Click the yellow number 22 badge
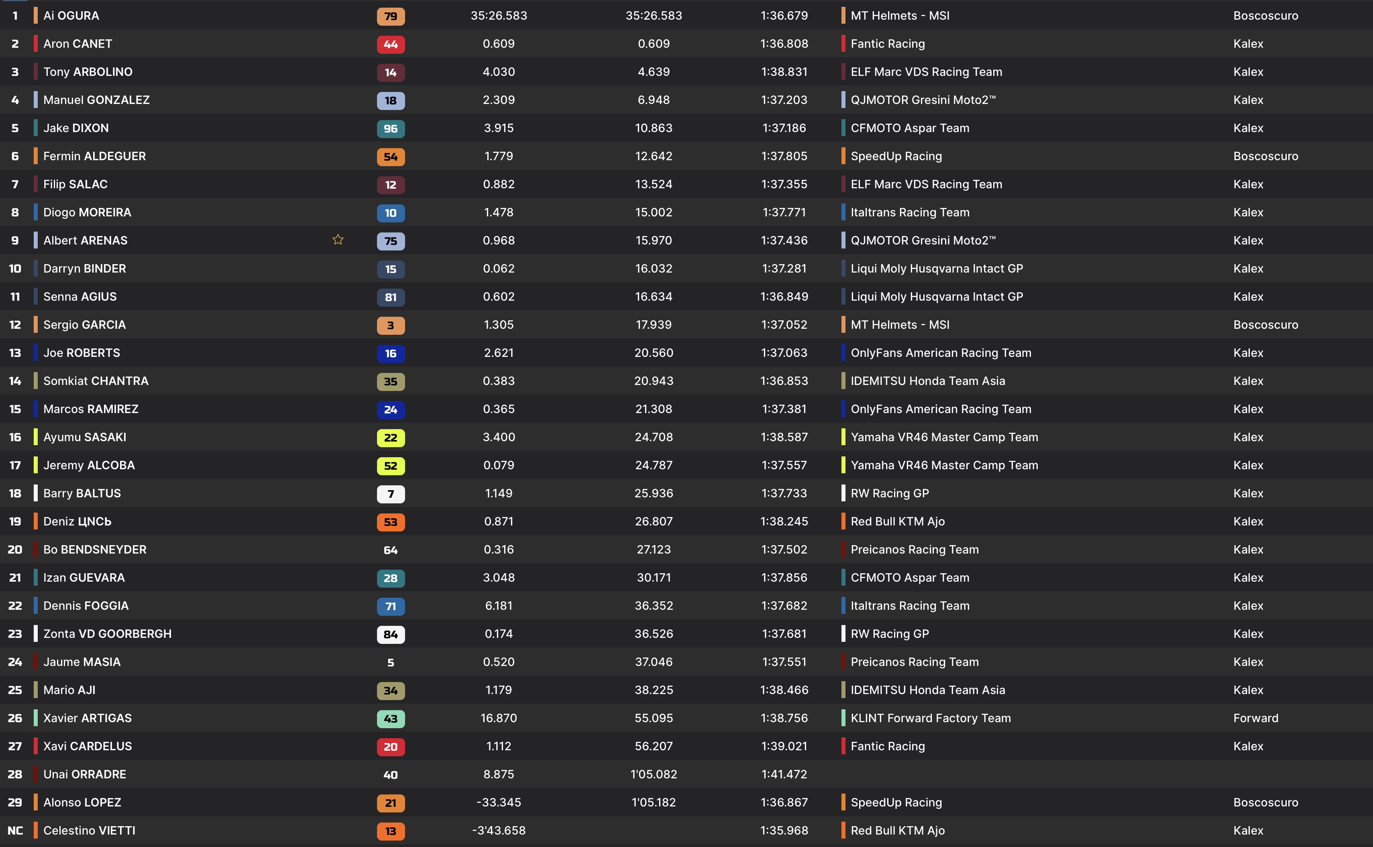 391,438
